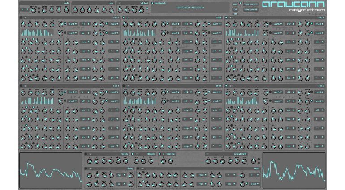This screenshot has width=345, height=190.
Task: Click the sin knob in osc 1
Action: [x=23, y=25]
